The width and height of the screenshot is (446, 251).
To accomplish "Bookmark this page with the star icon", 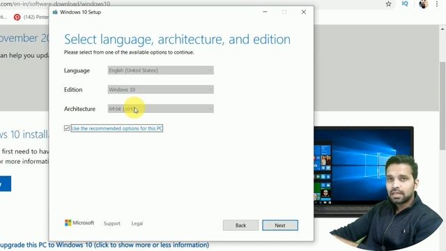I will coord(389,4).
